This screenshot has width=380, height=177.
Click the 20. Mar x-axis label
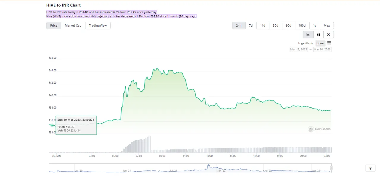tap(57, 156)
